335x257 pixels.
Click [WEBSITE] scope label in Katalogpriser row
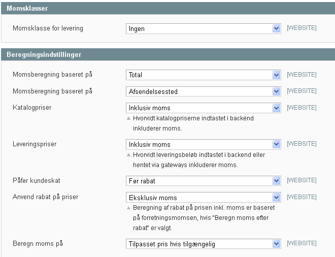click(301, 108)
